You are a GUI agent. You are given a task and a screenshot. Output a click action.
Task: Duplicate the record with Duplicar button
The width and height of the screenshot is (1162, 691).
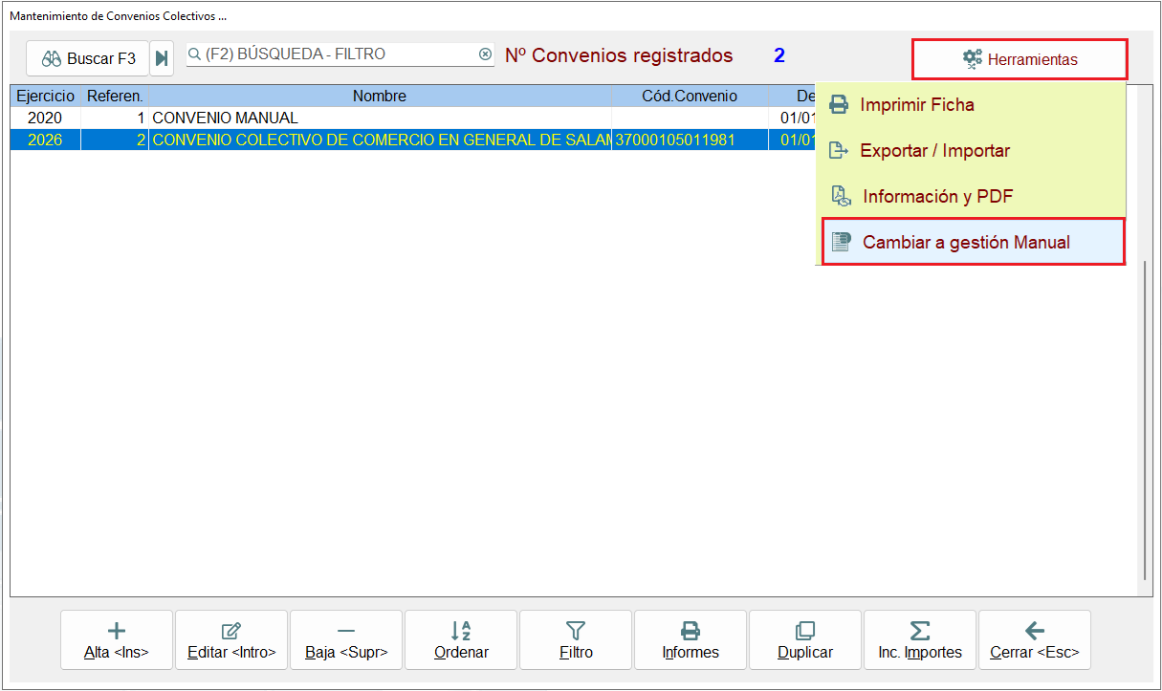[805, 640]
